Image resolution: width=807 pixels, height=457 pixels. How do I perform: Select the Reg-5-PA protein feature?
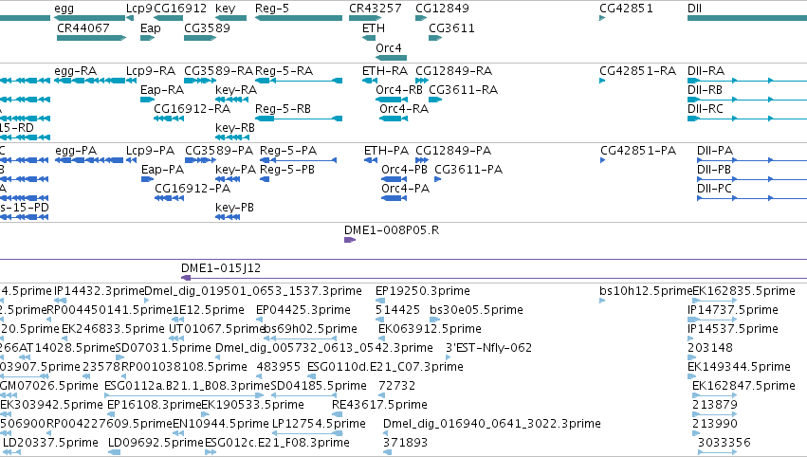(x=299, y=160)
